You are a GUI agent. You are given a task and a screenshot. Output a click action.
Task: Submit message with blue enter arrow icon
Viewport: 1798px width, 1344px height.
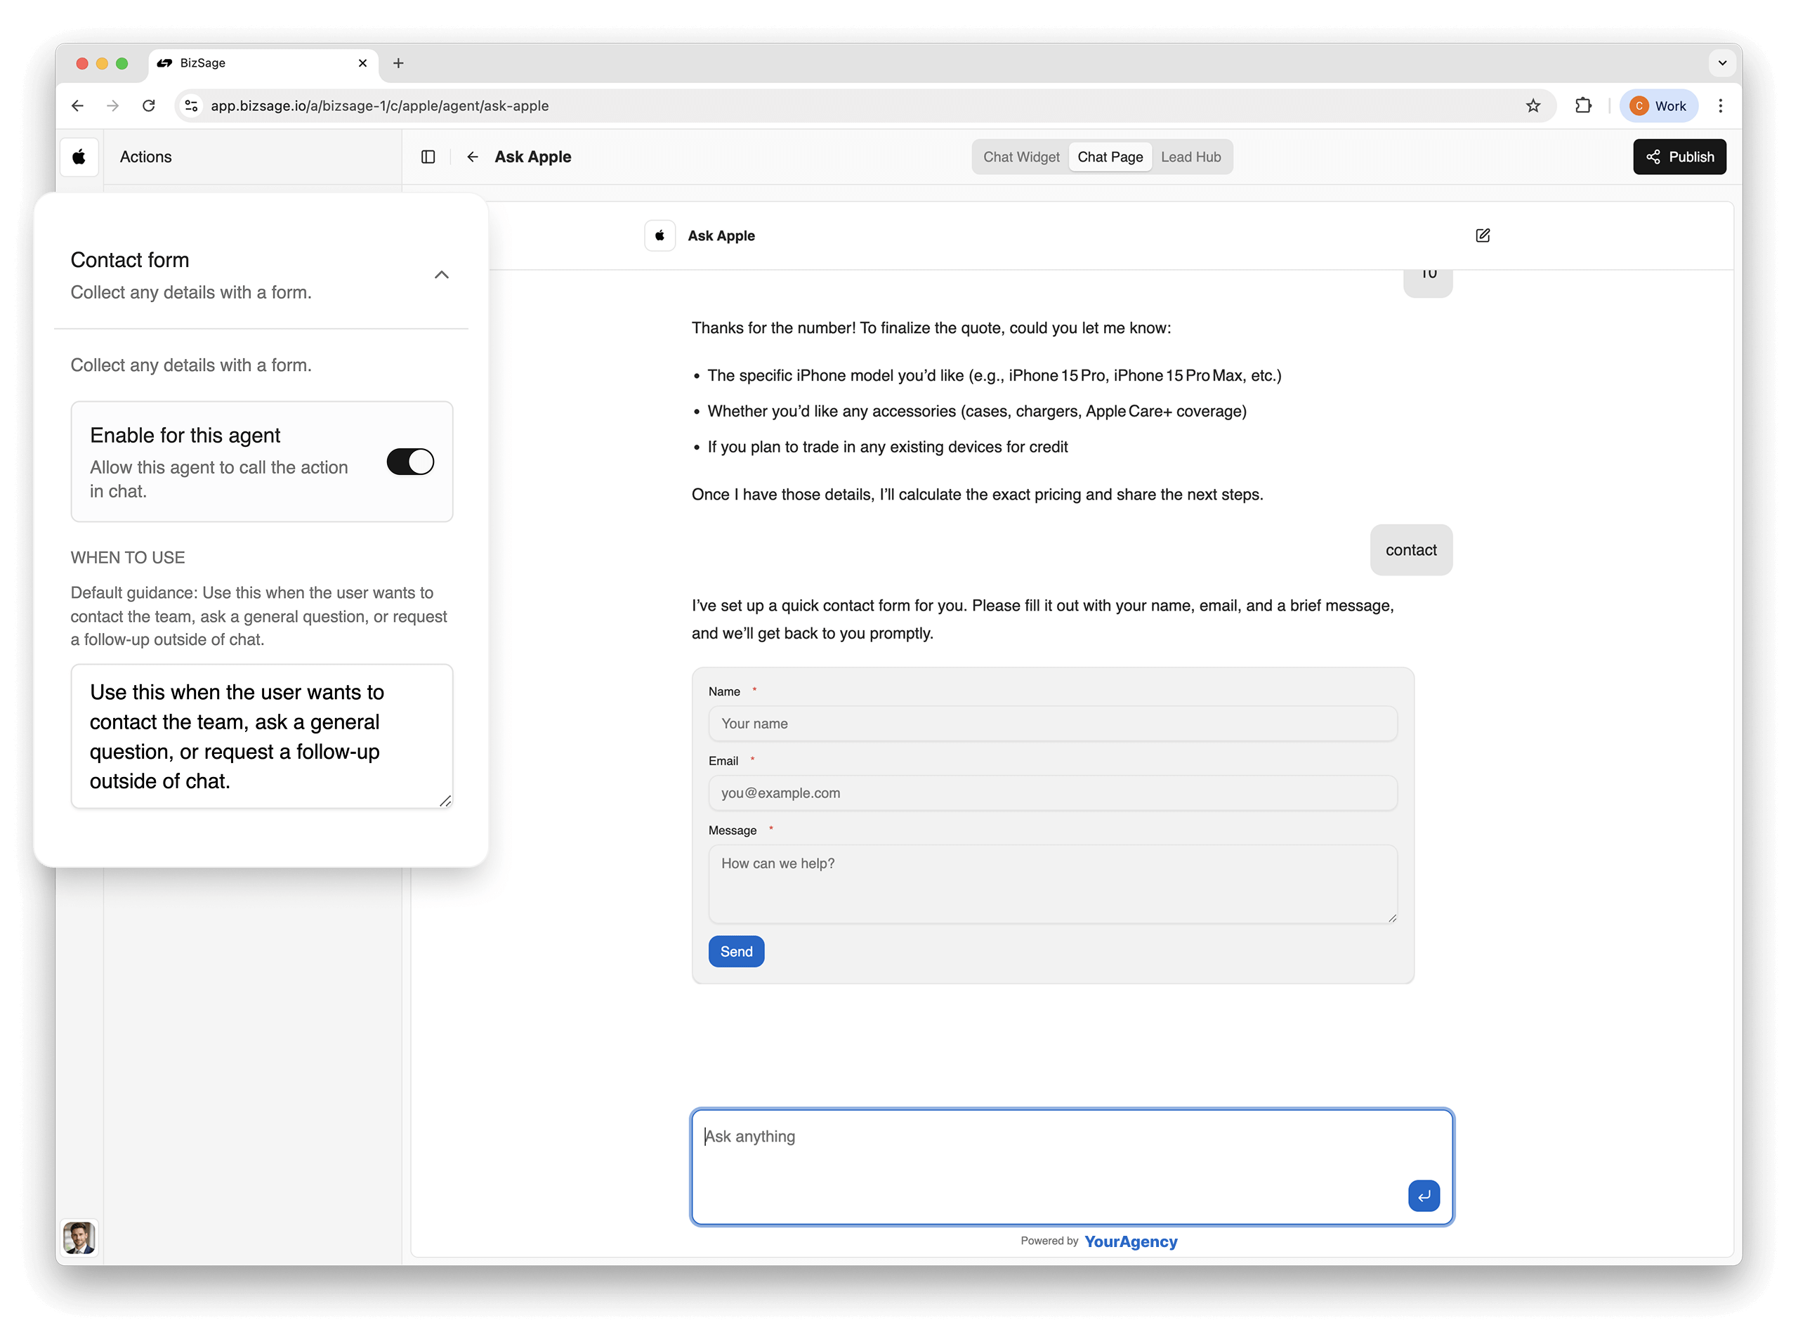1423,1195
